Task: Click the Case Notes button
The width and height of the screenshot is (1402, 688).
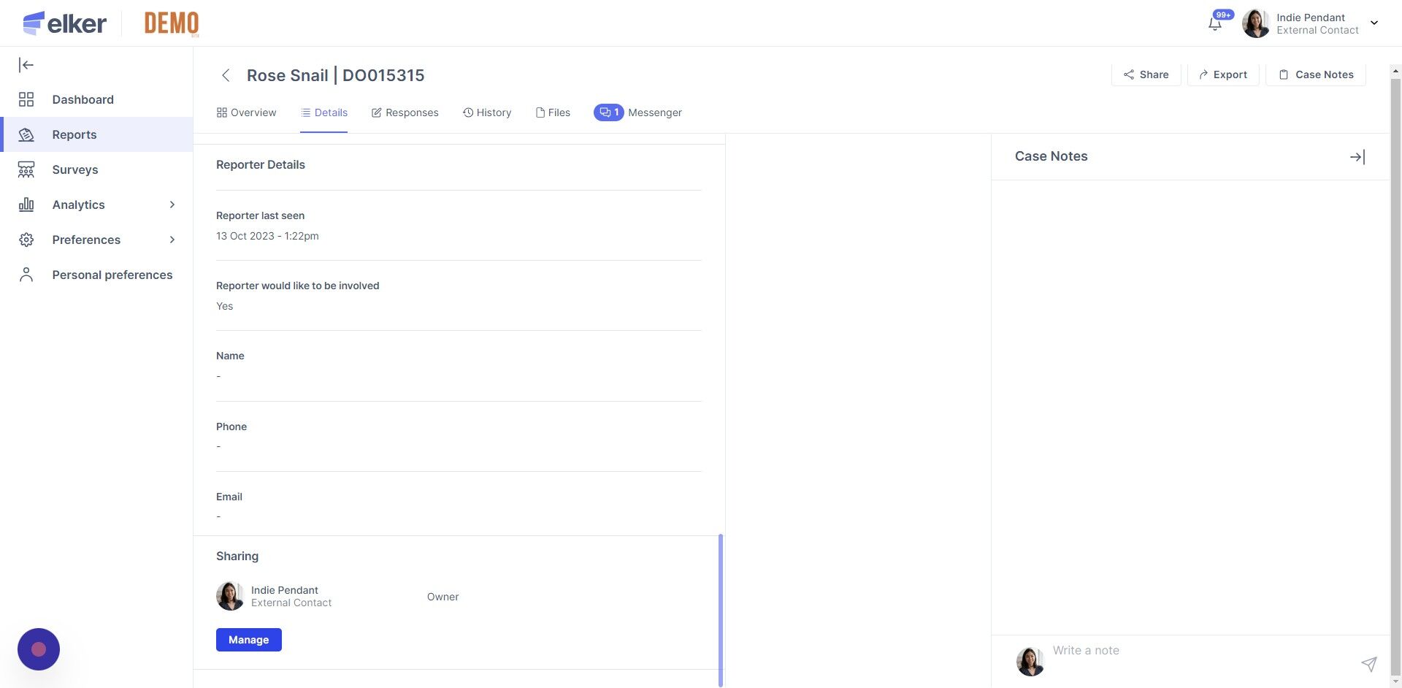Action: coord(1317,74)
